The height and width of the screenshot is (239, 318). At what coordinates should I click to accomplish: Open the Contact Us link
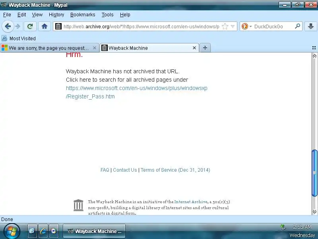point(125,170)
